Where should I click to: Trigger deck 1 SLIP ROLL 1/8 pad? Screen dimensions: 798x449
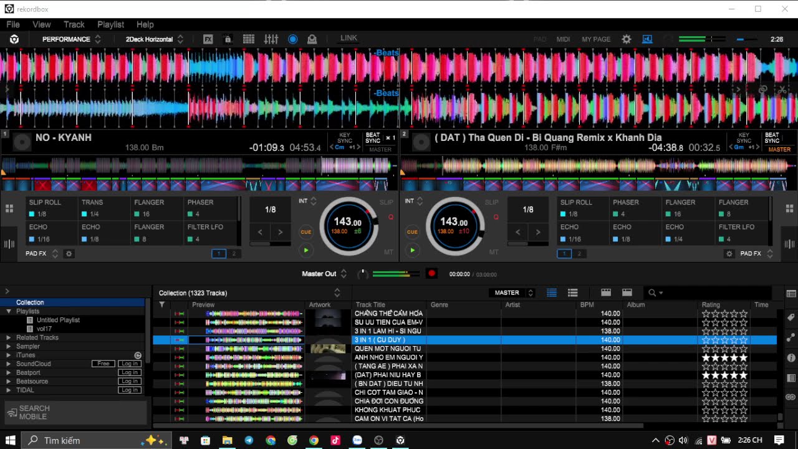[52, 208]
